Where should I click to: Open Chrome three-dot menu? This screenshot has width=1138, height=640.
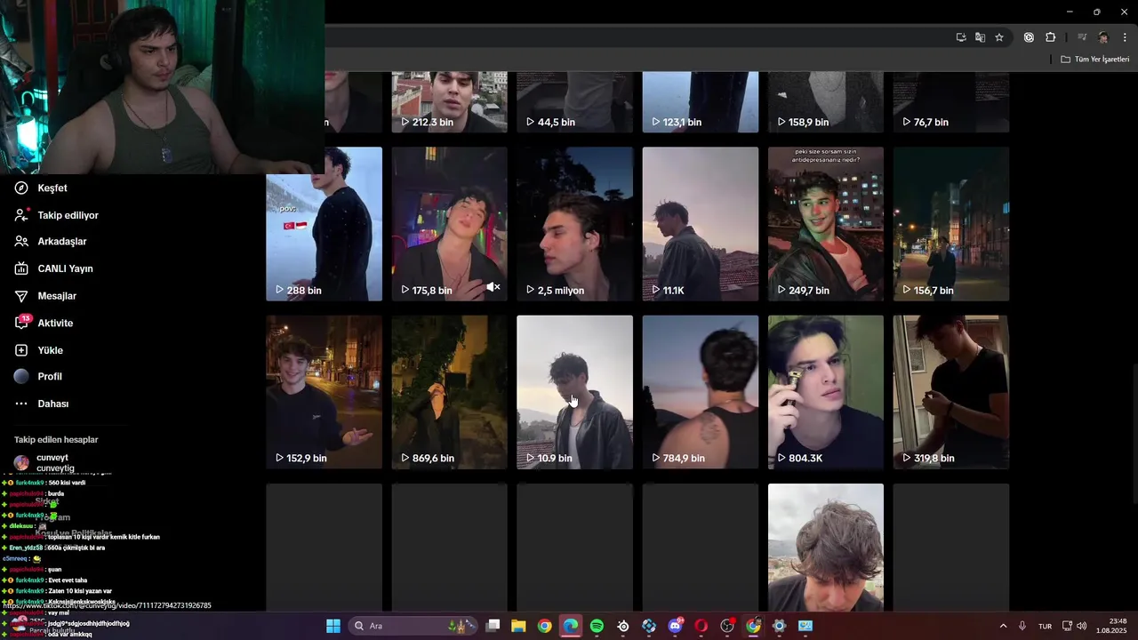click(1125, 37)
